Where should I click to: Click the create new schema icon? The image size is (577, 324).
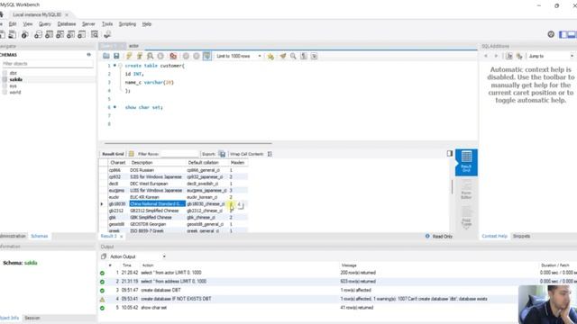tap(38, 34)
